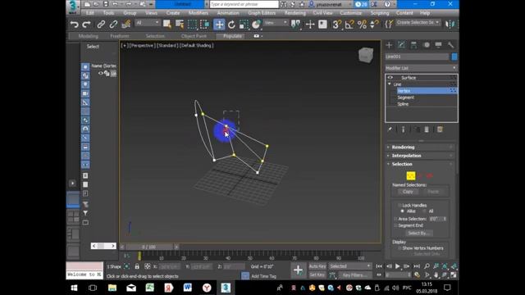
Task: Activate the Select and Place tool
Action: pos(256,25)
